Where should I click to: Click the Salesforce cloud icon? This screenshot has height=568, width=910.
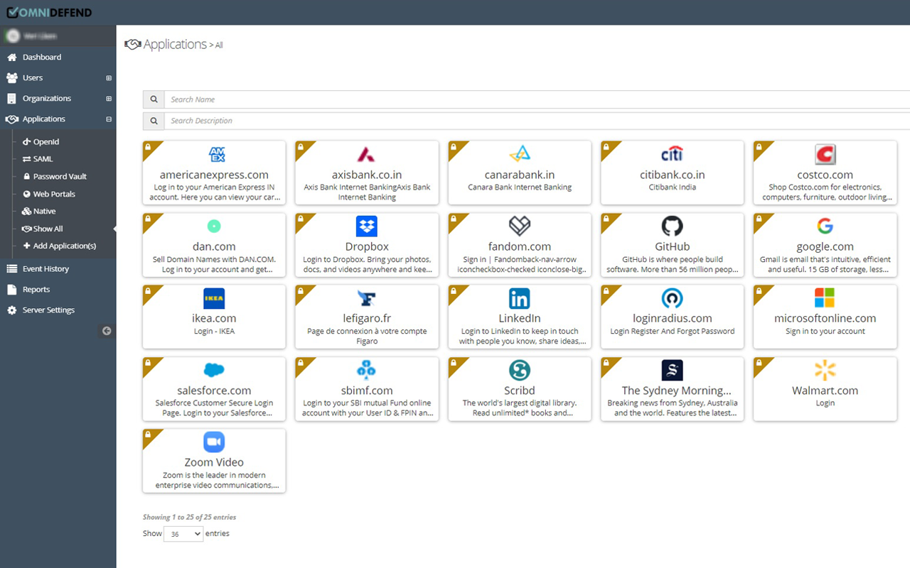[214, 370]
